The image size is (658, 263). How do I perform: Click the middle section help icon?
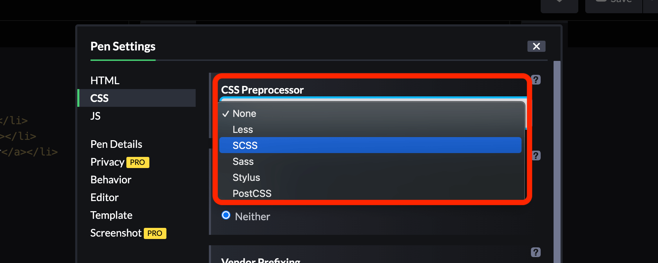[536, 156]
